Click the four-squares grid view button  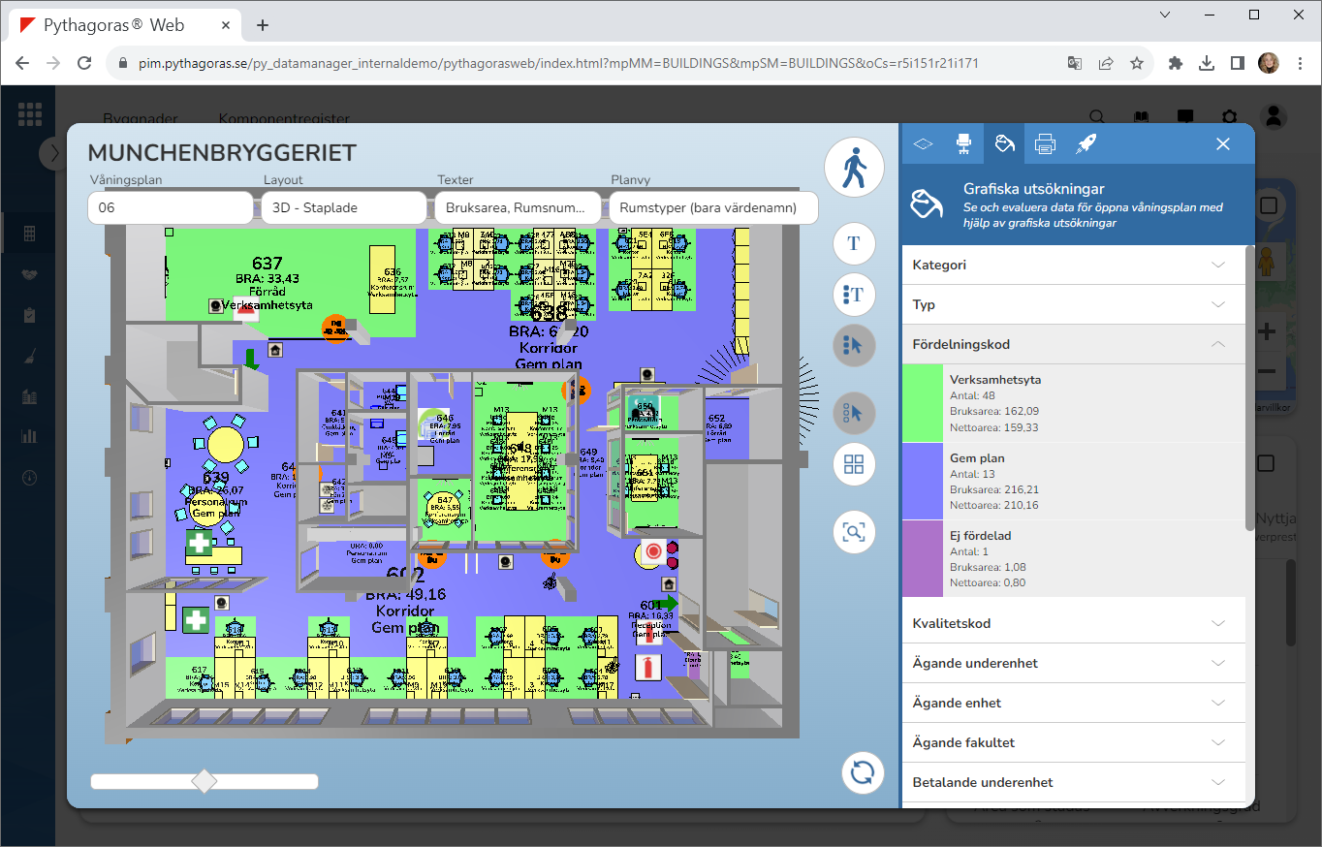click(x=854, y=464)
